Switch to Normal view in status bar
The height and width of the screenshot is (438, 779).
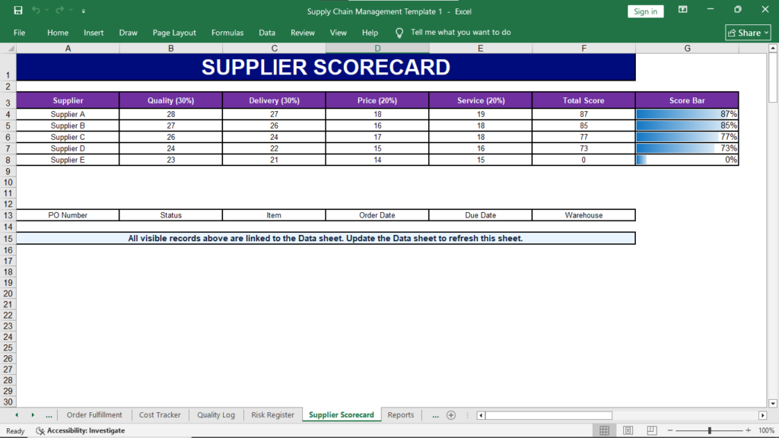[604, 430]
